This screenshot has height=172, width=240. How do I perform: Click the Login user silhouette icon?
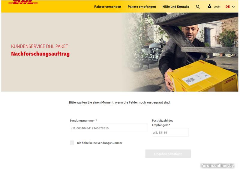[209, 6]
